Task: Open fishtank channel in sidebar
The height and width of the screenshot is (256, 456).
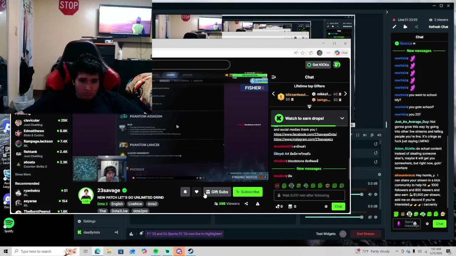Action: point(41,154)
